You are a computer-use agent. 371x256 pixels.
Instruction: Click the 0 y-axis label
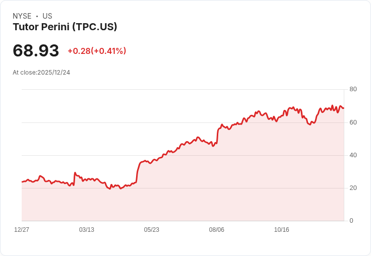tap(351, 221)
